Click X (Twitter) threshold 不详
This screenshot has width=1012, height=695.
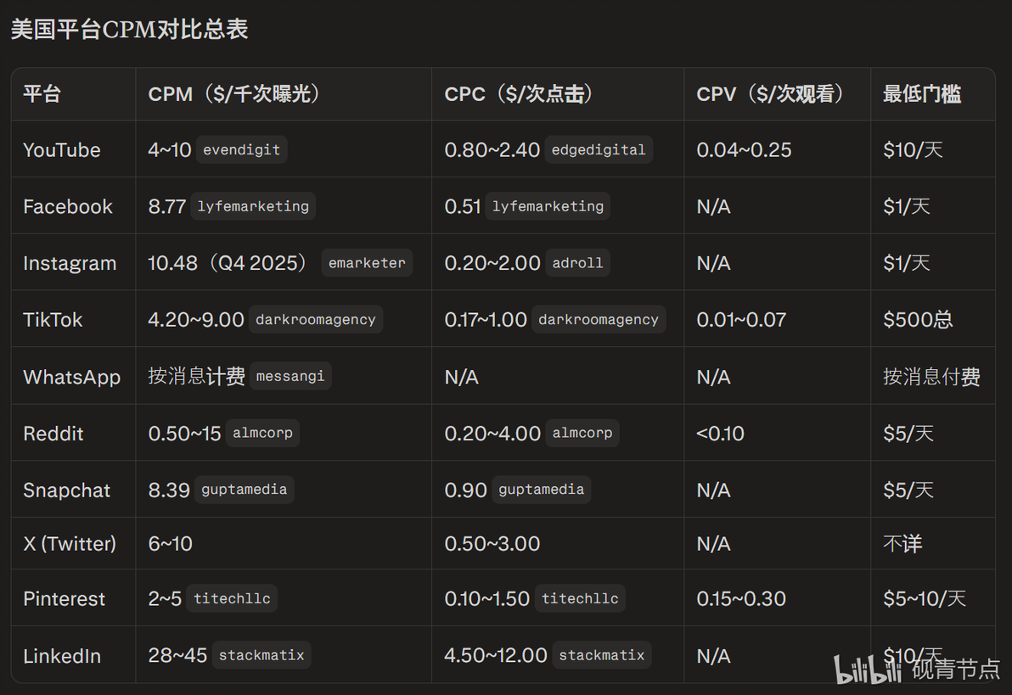[902, 544]
